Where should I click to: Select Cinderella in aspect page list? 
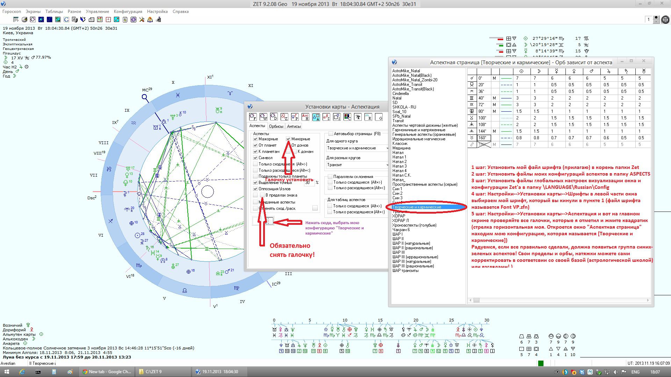pos(401,94)
